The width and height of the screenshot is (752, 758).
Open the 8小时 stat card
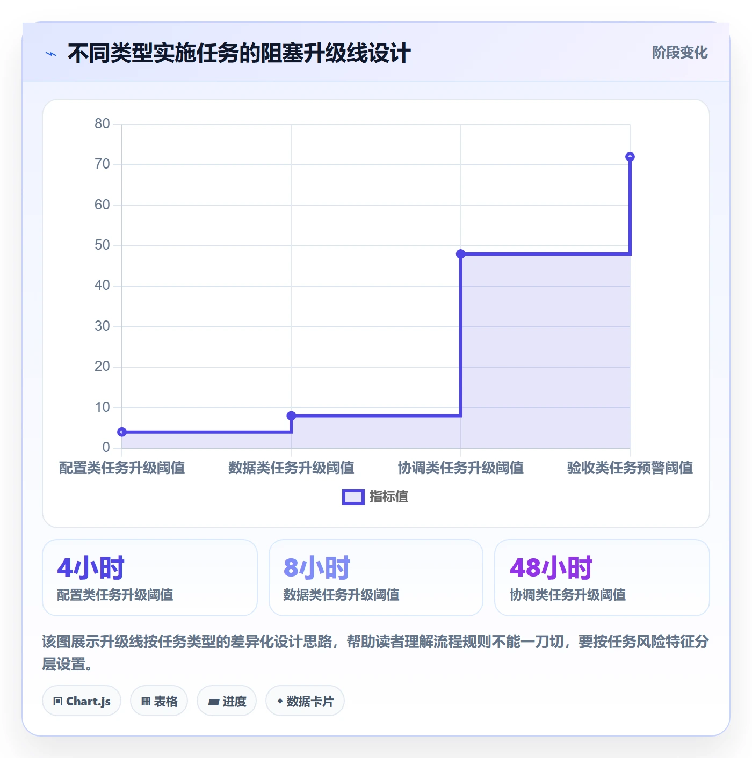click(376, 578)
